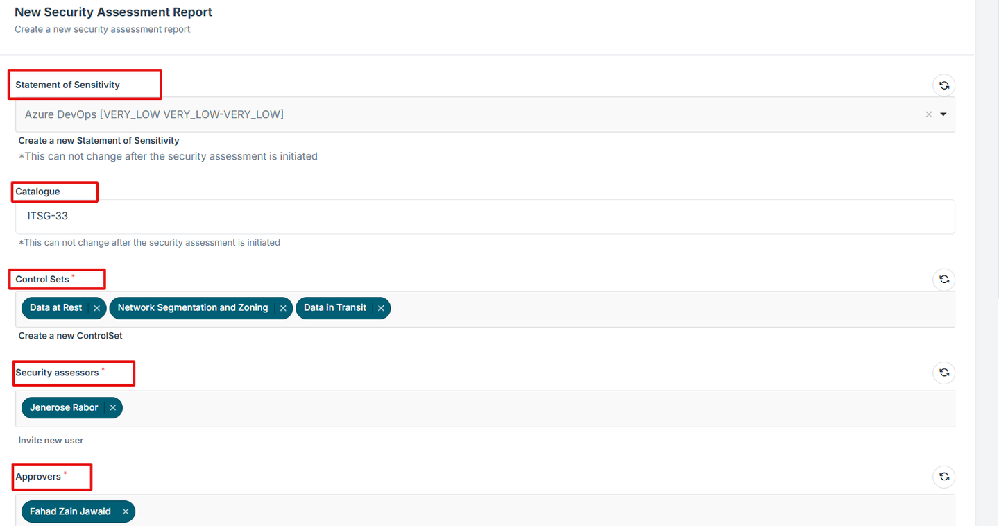
Task: Refresh the Security assessors list
Action: coord(943,373)
